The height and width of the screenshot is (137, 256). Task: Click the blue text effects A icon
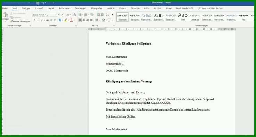[60, 20]
